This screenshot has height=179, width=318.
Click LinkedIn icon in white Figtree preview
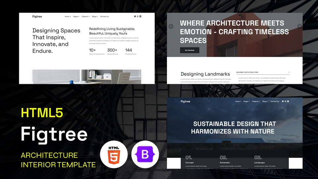pos(140,17)
